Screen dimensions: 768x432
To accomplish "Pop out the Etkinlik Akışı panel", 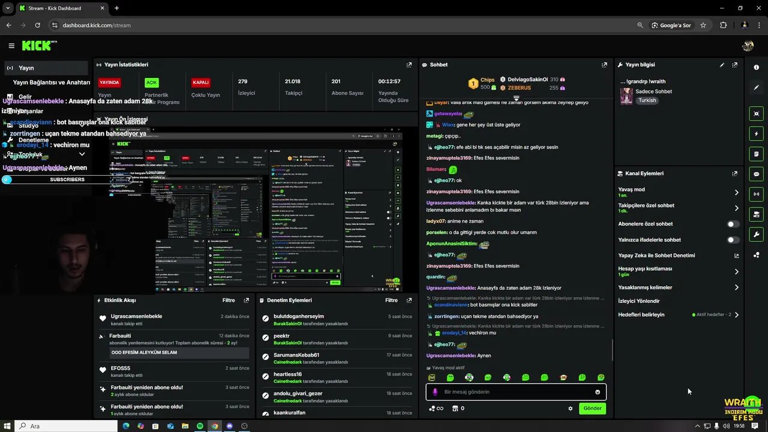I will pyautogui.click(x=246, y=300).
